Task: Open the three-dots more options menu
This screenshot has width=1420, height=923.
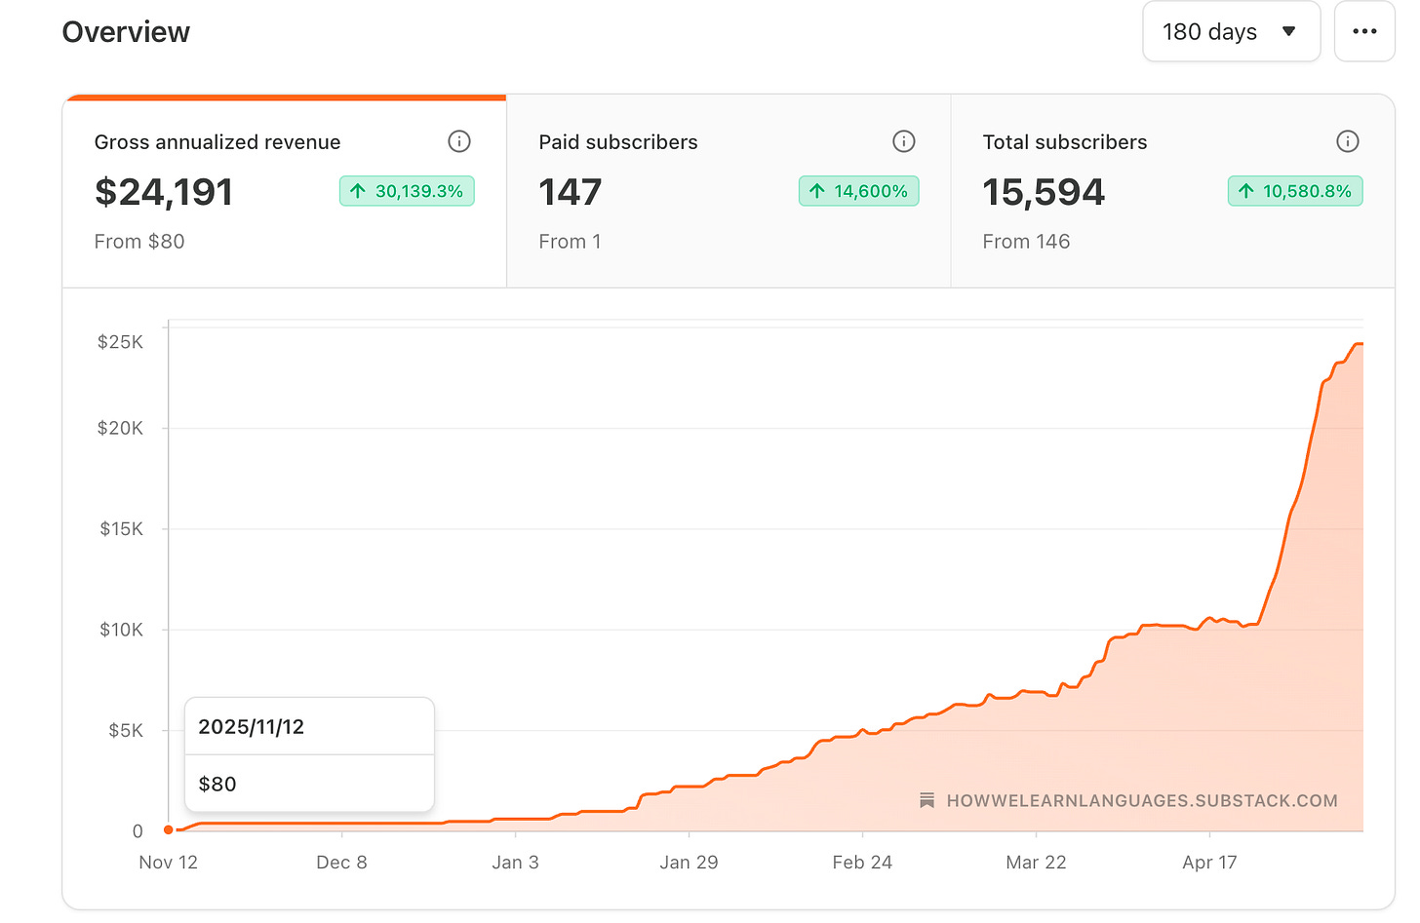Action: pyautogui.click(x=1364, y=31)
